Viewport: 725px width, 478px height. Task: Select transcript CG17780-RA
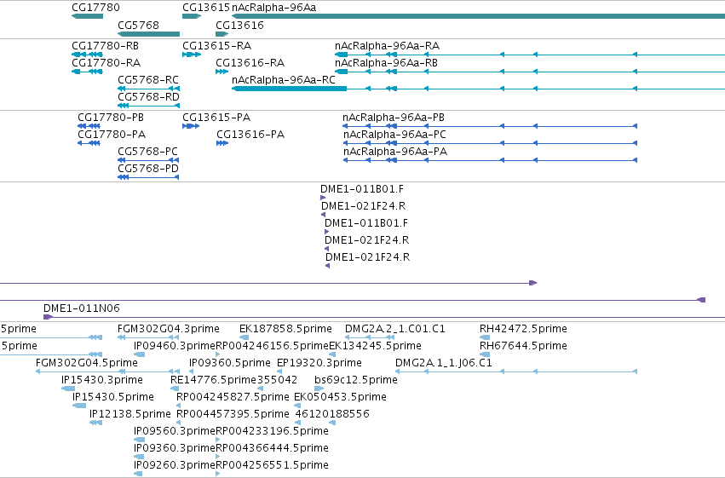(x=106, y=63)
